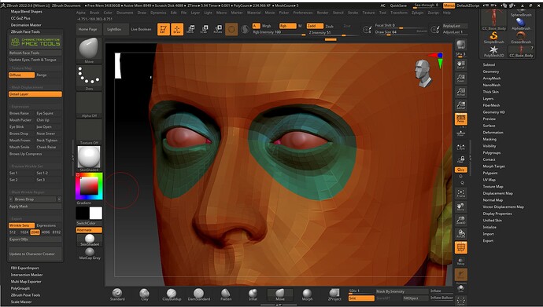543x307 pixels.
Task: Enable the Diffuse texture map toggle
Action: [21, 75]
